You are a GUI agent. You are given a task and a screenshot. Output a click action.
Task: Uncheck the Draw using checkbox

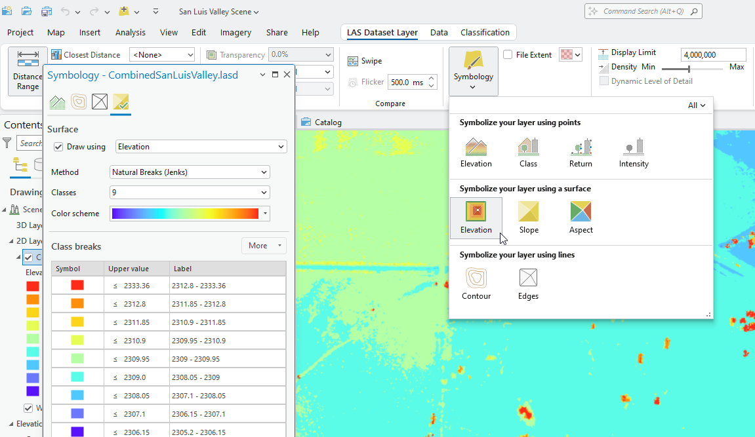click(x=58, y=147)
